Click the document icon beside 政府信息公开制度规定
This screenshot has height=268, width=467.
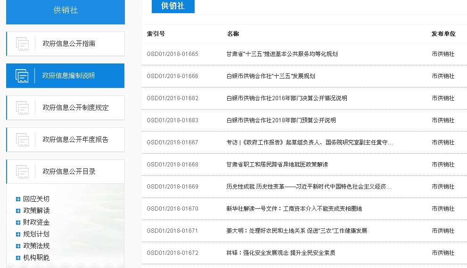22,108
